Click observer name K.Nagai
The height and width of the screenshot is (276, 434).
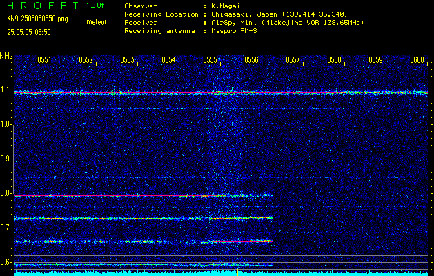(x=226, y=6)
